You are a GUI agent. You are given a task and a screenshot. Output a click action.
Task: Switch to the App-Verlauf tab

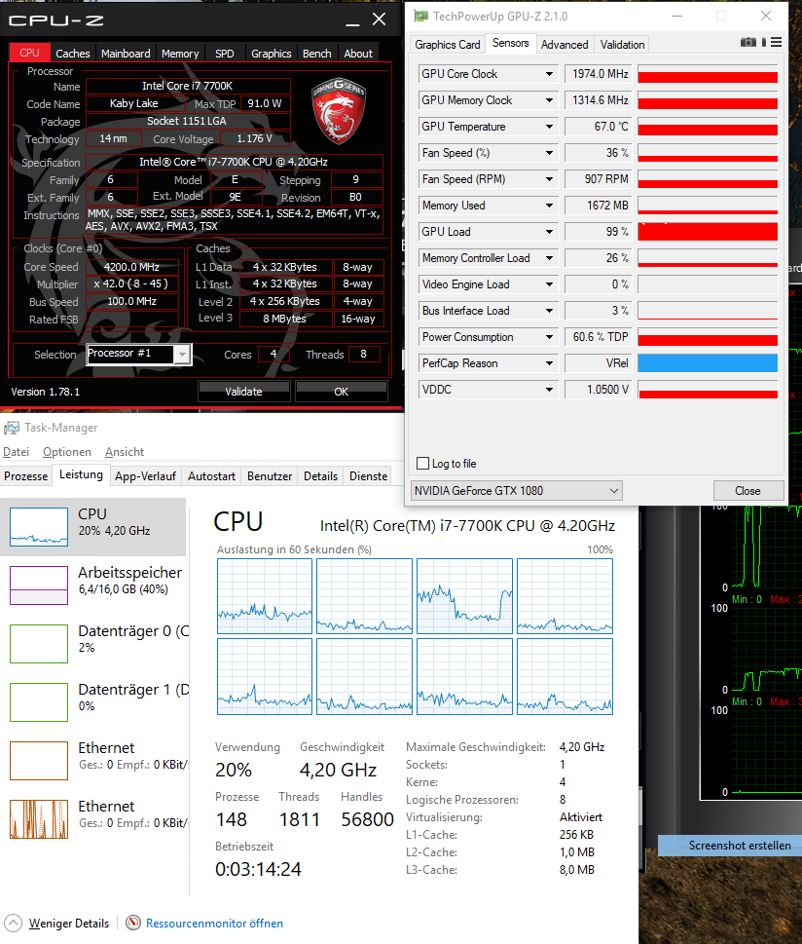(x=145, y=476)
